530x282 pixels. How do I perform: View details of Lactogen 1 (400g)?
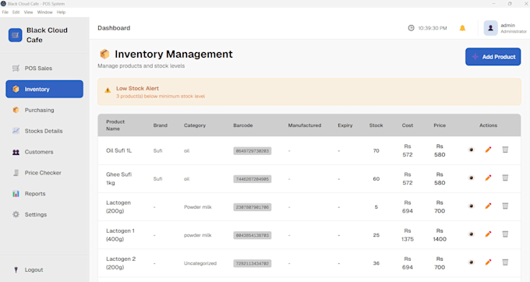point(472,234)
